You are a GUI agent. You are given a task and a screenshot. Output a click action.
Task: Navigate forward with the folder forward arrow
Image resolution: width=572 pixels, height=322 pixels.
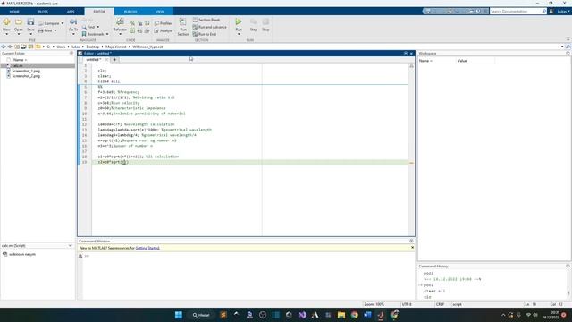[10, 47]
